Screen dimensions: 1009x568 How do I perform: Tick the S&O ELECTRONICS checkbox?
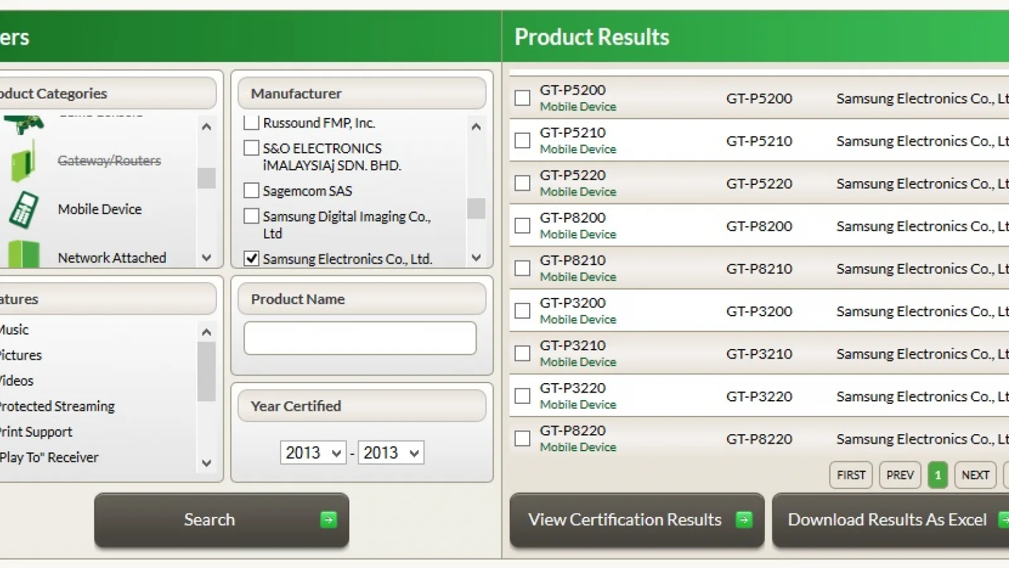[252, 148]
